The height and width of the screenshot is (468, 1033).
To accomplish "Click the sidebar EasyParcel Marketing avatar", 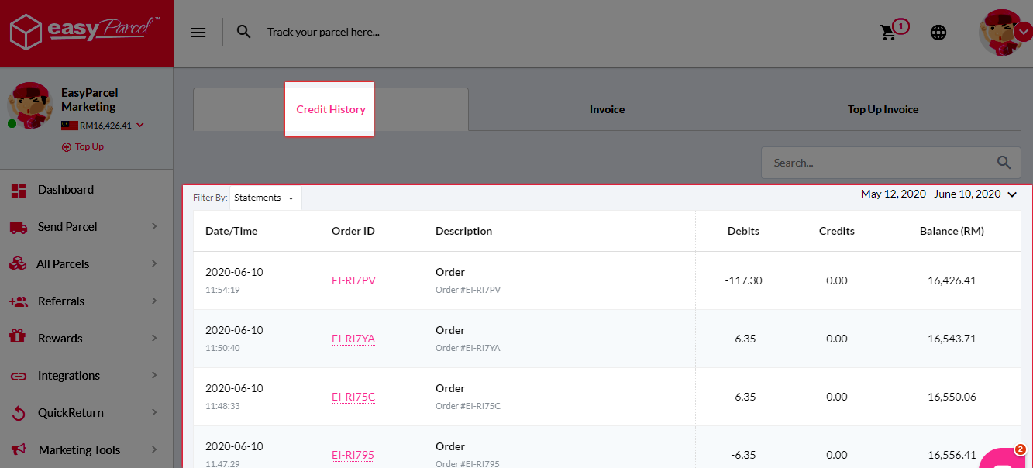I will [x=29, y=105].
